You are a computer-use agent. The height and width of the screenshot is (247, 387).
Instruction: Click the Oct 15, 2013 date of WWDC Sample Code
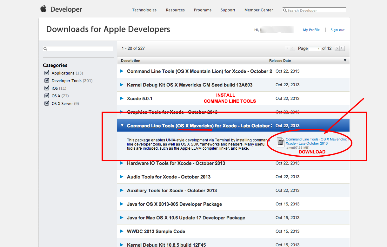(288, 231)
